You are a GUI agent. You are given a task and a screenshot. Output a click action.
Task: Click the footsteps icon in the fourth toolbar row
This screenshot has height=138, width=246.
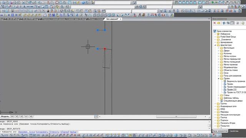[x=86, y=15]
